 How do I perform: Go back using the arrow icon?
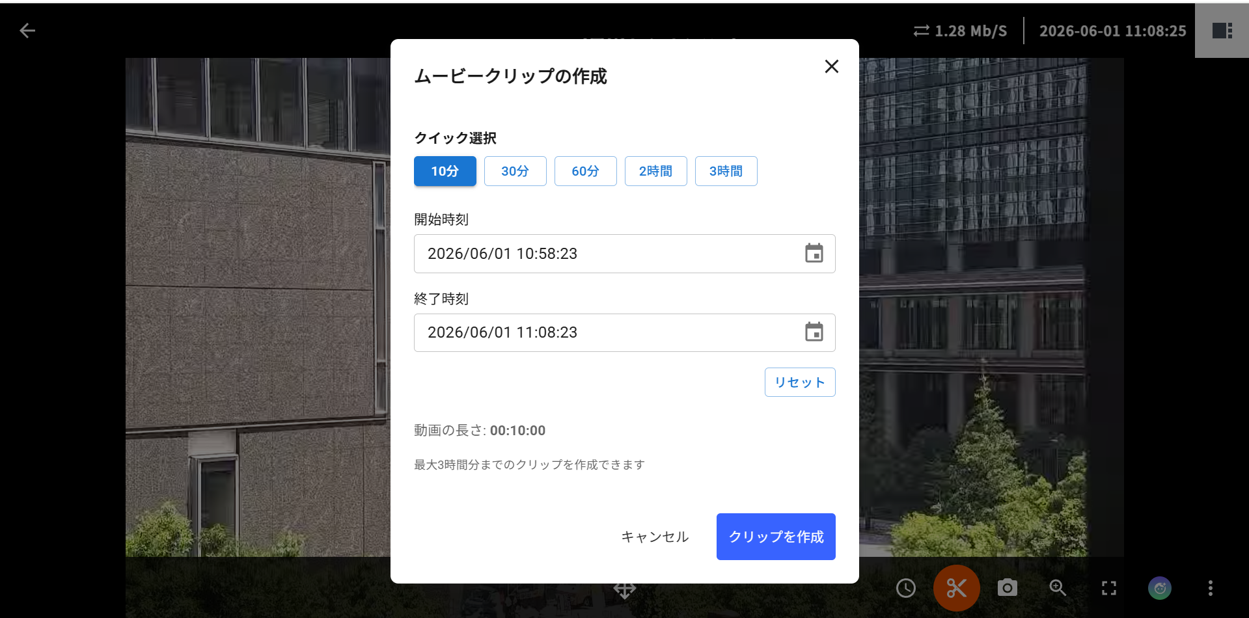point(27,31)
